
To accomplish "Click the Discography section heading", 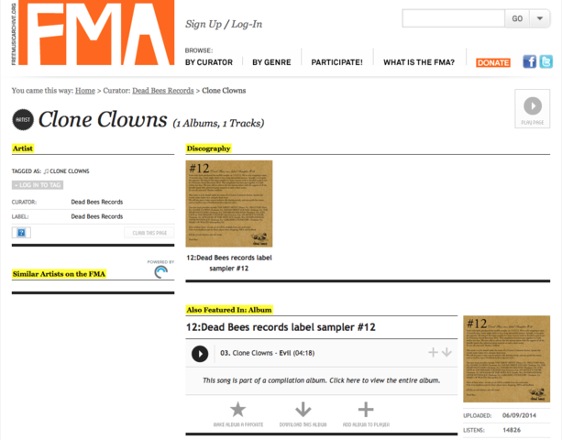I will 208,148.
